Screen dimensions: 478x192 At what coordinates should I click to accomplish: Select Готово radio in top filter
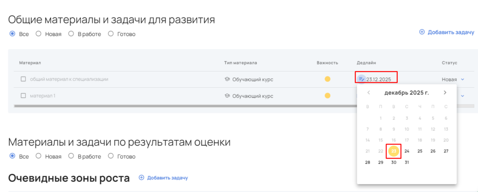pos(111,34)
